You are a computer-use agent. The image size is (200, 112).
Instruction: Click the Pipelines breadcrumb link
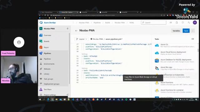coord(97,23)
